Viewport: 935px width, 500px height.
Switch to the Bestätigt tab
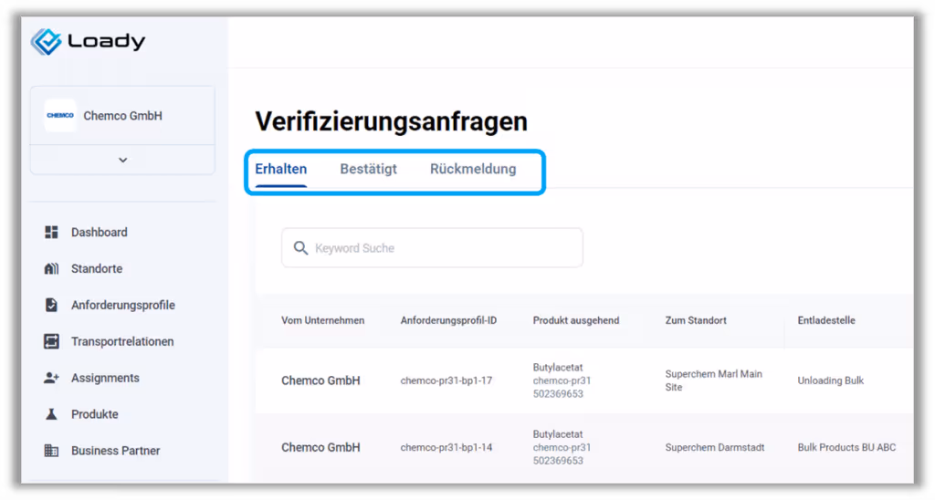(368, 169)
